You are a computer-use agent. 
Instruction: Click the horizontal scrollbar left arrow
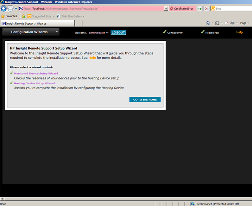click(x=2, y=199)
